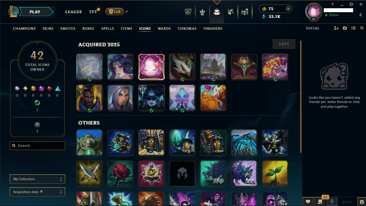Open the Collection backpack icon
366x206 pixels.
[217, 12]
